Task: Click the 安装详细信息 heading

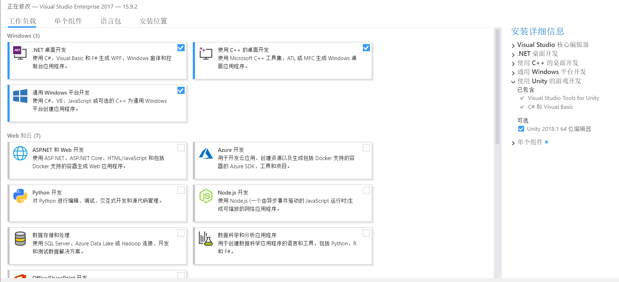Action: click(x=538, y=31)
